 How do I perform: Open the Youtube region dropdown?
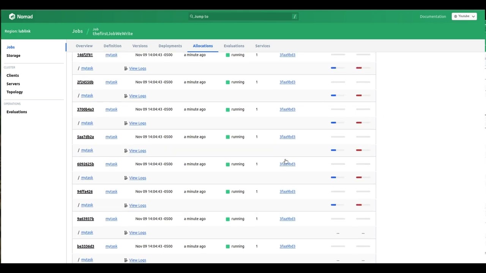pyautogui.click(x=464, y=16)
